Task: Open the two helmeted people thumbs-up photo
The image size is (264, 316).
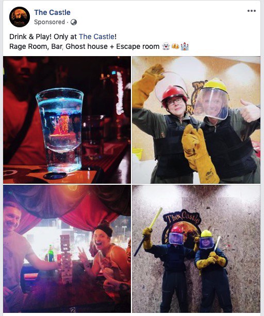Action: pos(196,120)
